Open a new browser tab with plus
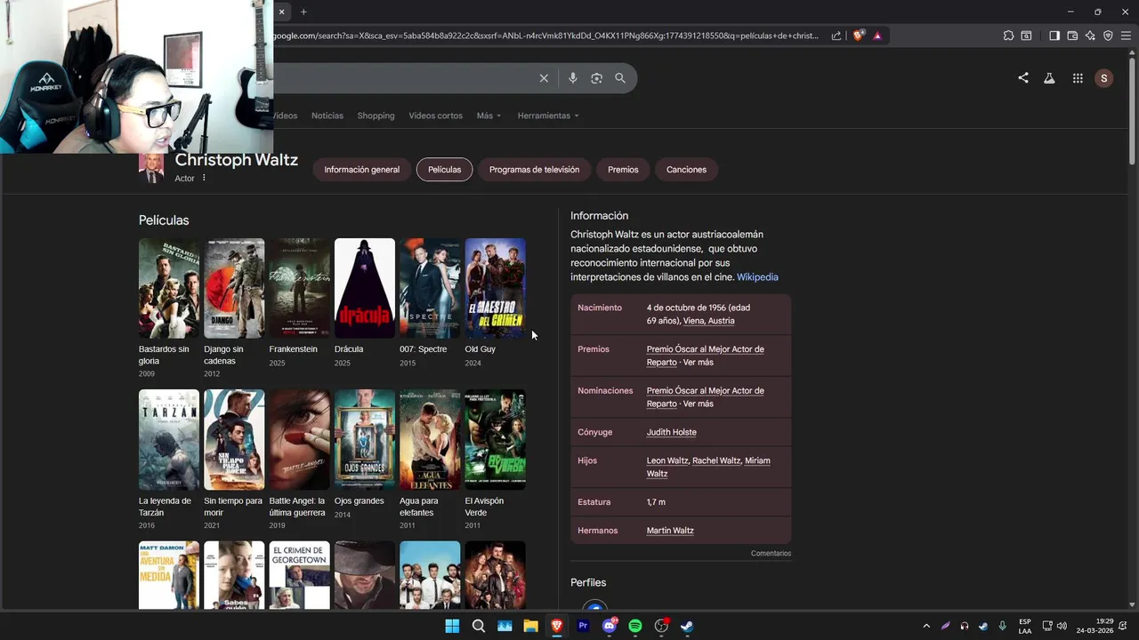This screenshot has width=1139, height=640. 303,12
